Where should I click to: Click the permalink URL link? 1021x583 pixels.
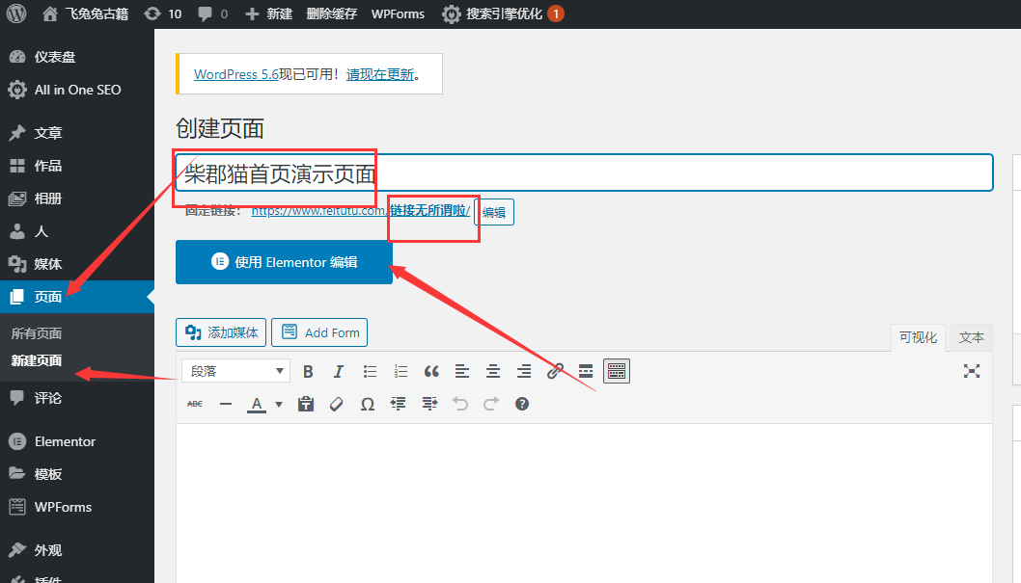[360, 211]
